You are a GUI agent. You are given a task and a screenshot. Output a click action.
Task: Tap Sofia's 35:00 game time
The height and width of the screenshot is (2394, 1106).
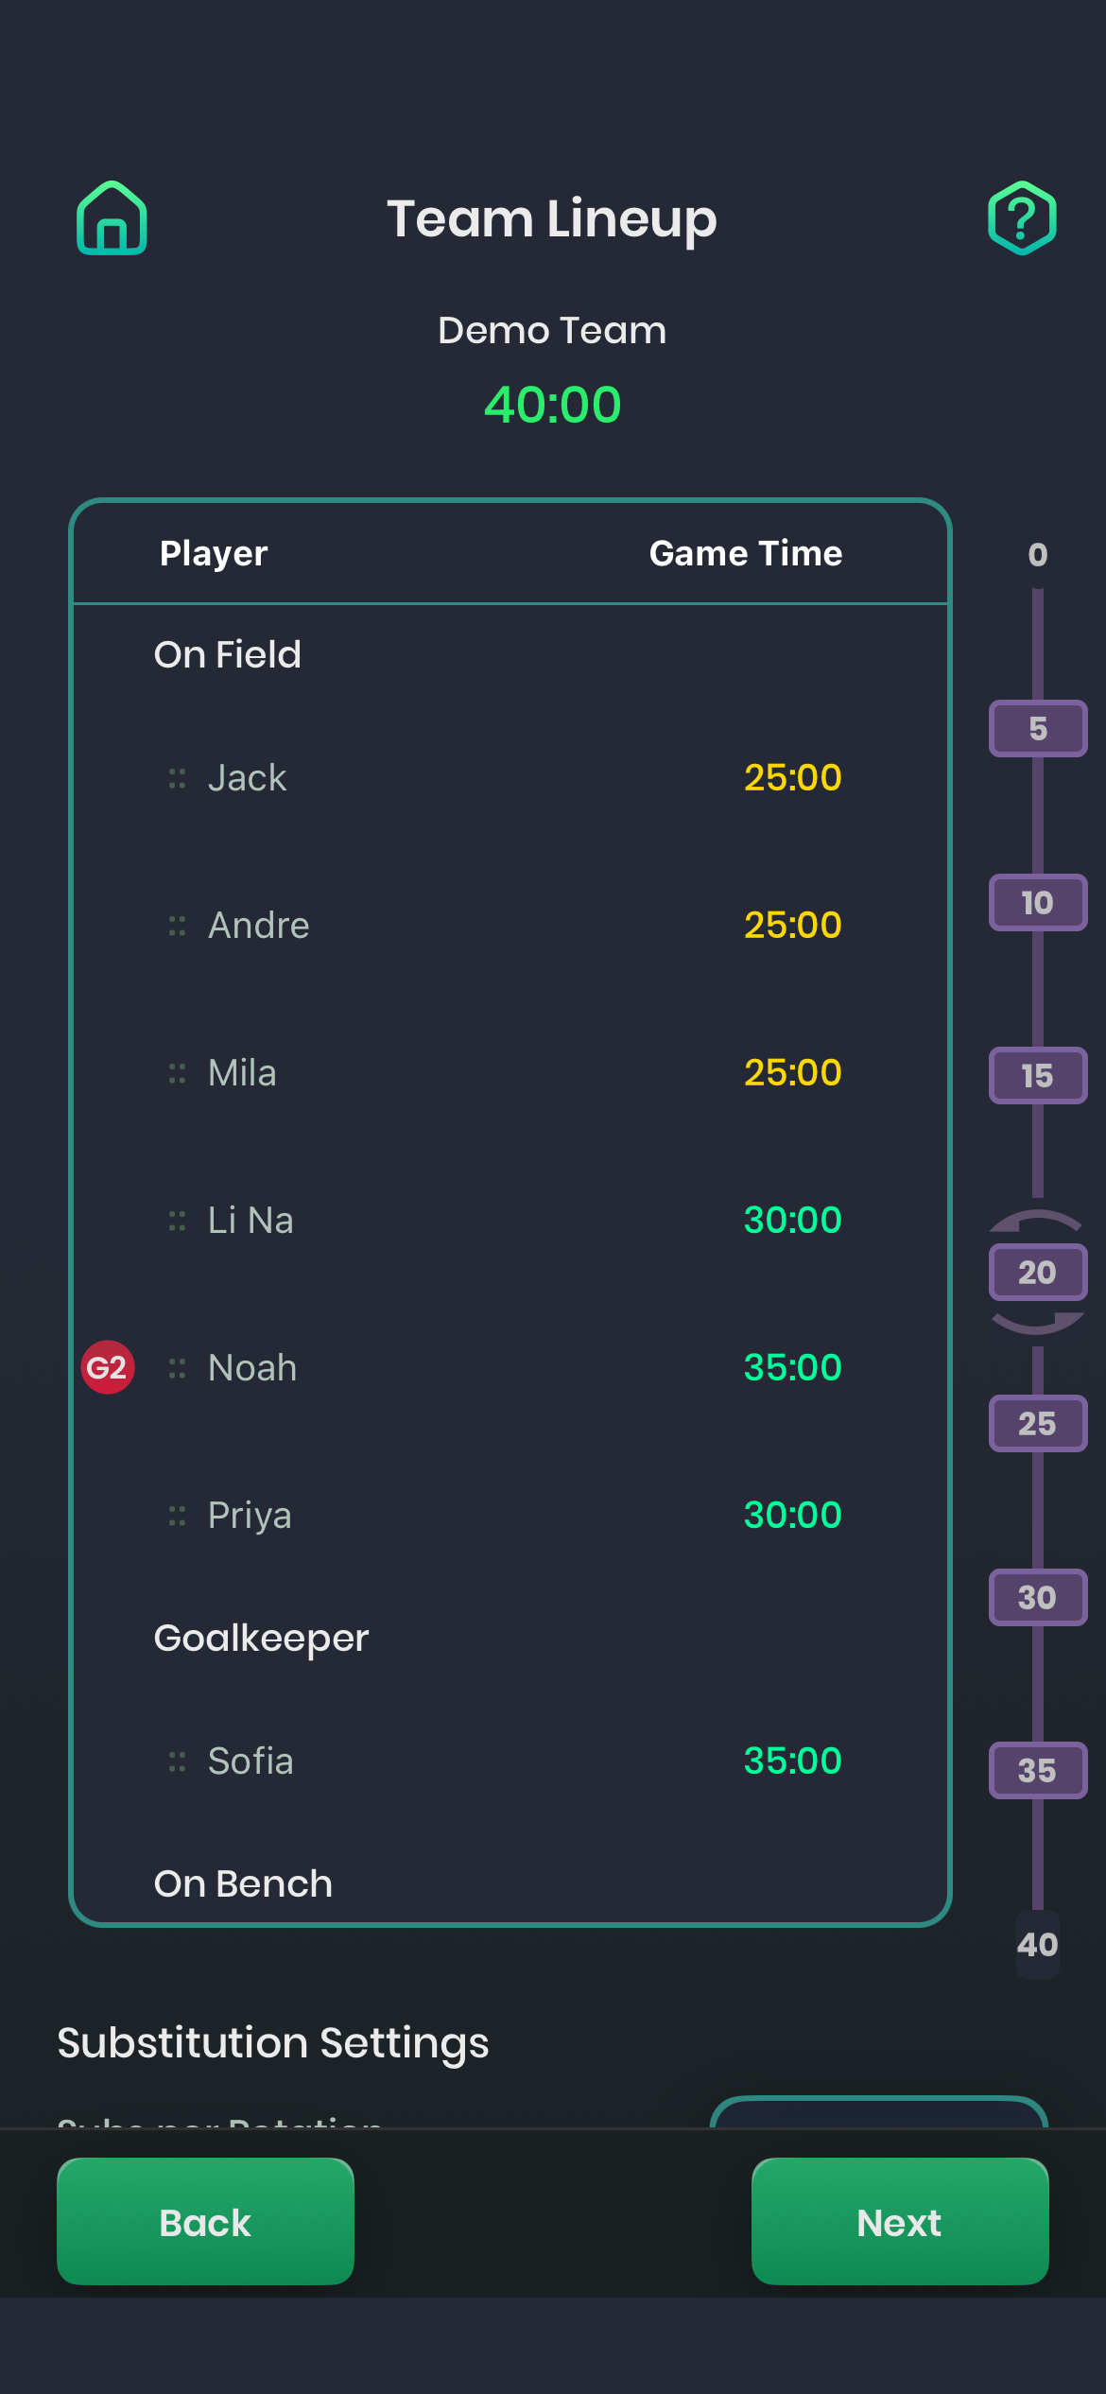792,1761
